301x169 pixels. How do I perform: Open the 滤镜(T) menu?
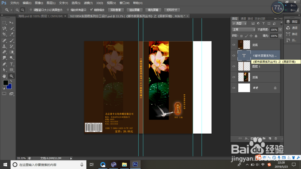[88, 3]
